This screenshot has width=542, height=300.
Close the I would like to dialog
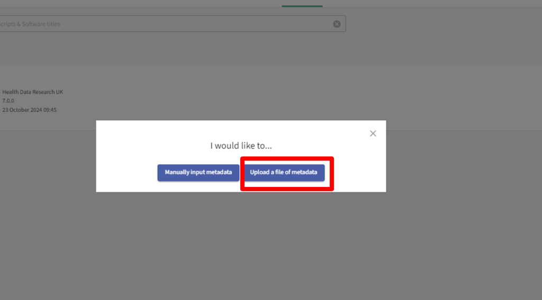tap(373, 134)
